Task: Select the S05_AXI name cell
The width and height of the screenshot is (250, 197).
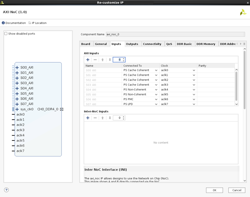Action: 103,94
